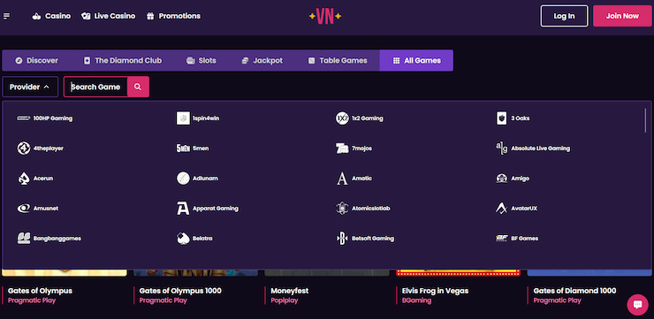Screen dimensions: 654x319
Task: Select the Absolute Live Gaming provider name
Action: click(x=541, y=148)
